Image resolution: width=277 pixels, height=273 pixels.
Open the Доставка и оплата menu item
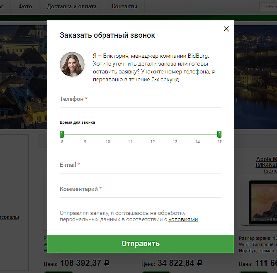[x=72, y=7]
